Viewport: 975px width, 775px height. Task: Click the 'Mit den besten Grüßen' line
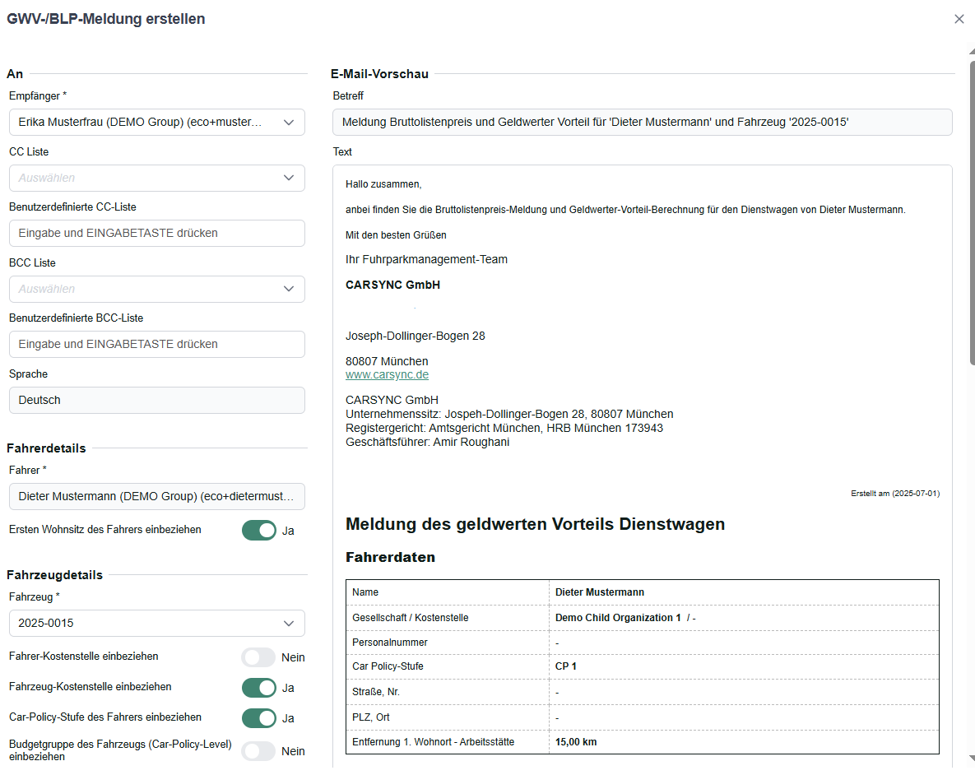(396, 235)
